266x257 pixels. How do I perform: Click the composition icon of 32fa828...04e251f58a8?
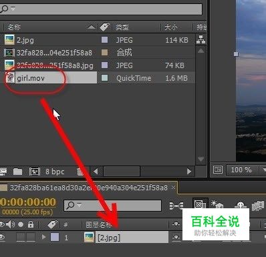(9, 53)
